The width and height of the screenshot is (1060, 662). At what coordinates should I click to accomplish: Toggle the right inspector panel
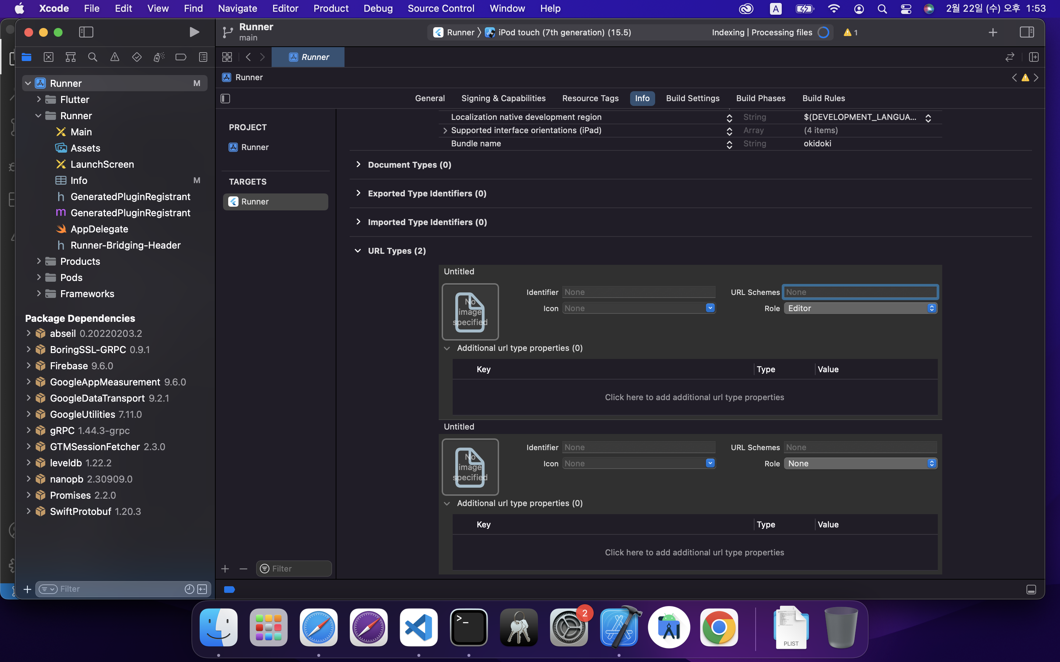(1026, 32)
